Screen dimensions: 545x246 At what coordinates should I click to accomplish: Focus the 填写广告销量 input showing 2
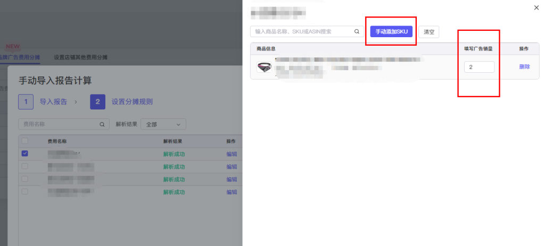pyautogui.click(x=479, y=67)
